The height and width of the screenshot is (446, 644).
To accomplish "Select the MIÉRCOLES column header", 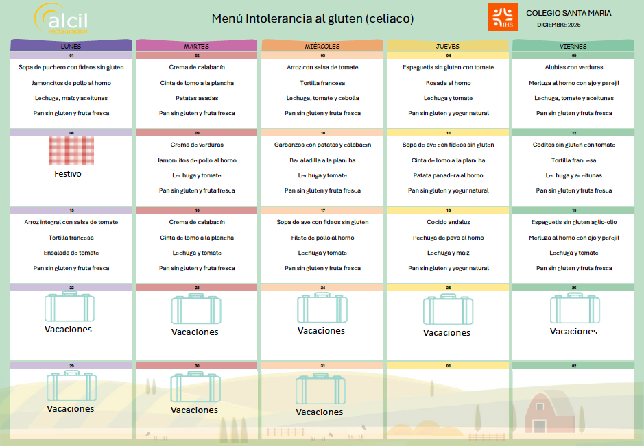I will pos(322,46).
